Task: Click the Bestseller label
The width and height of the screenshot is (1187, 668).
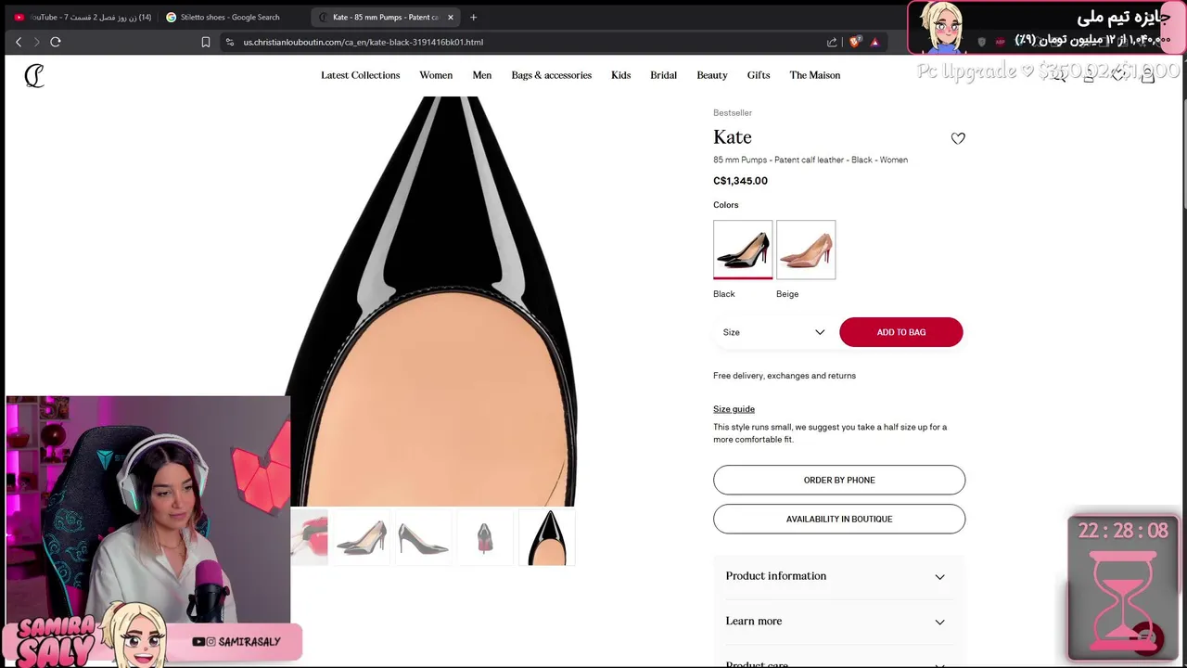Action: [733, 113]
